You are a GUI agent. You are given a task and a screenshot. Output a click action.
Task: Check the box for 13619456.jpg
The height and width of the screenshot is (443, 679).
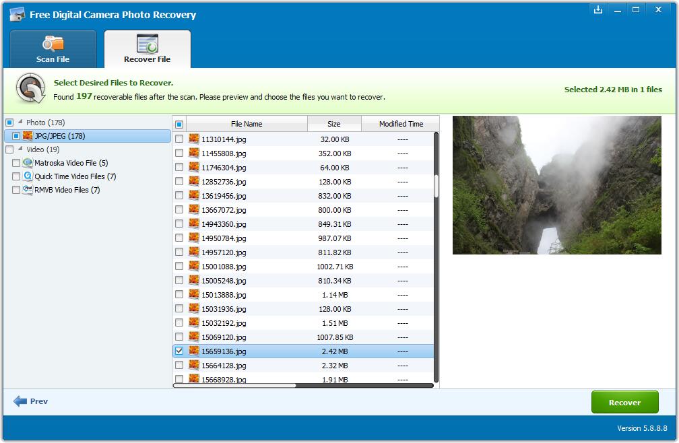pos(179,195)
